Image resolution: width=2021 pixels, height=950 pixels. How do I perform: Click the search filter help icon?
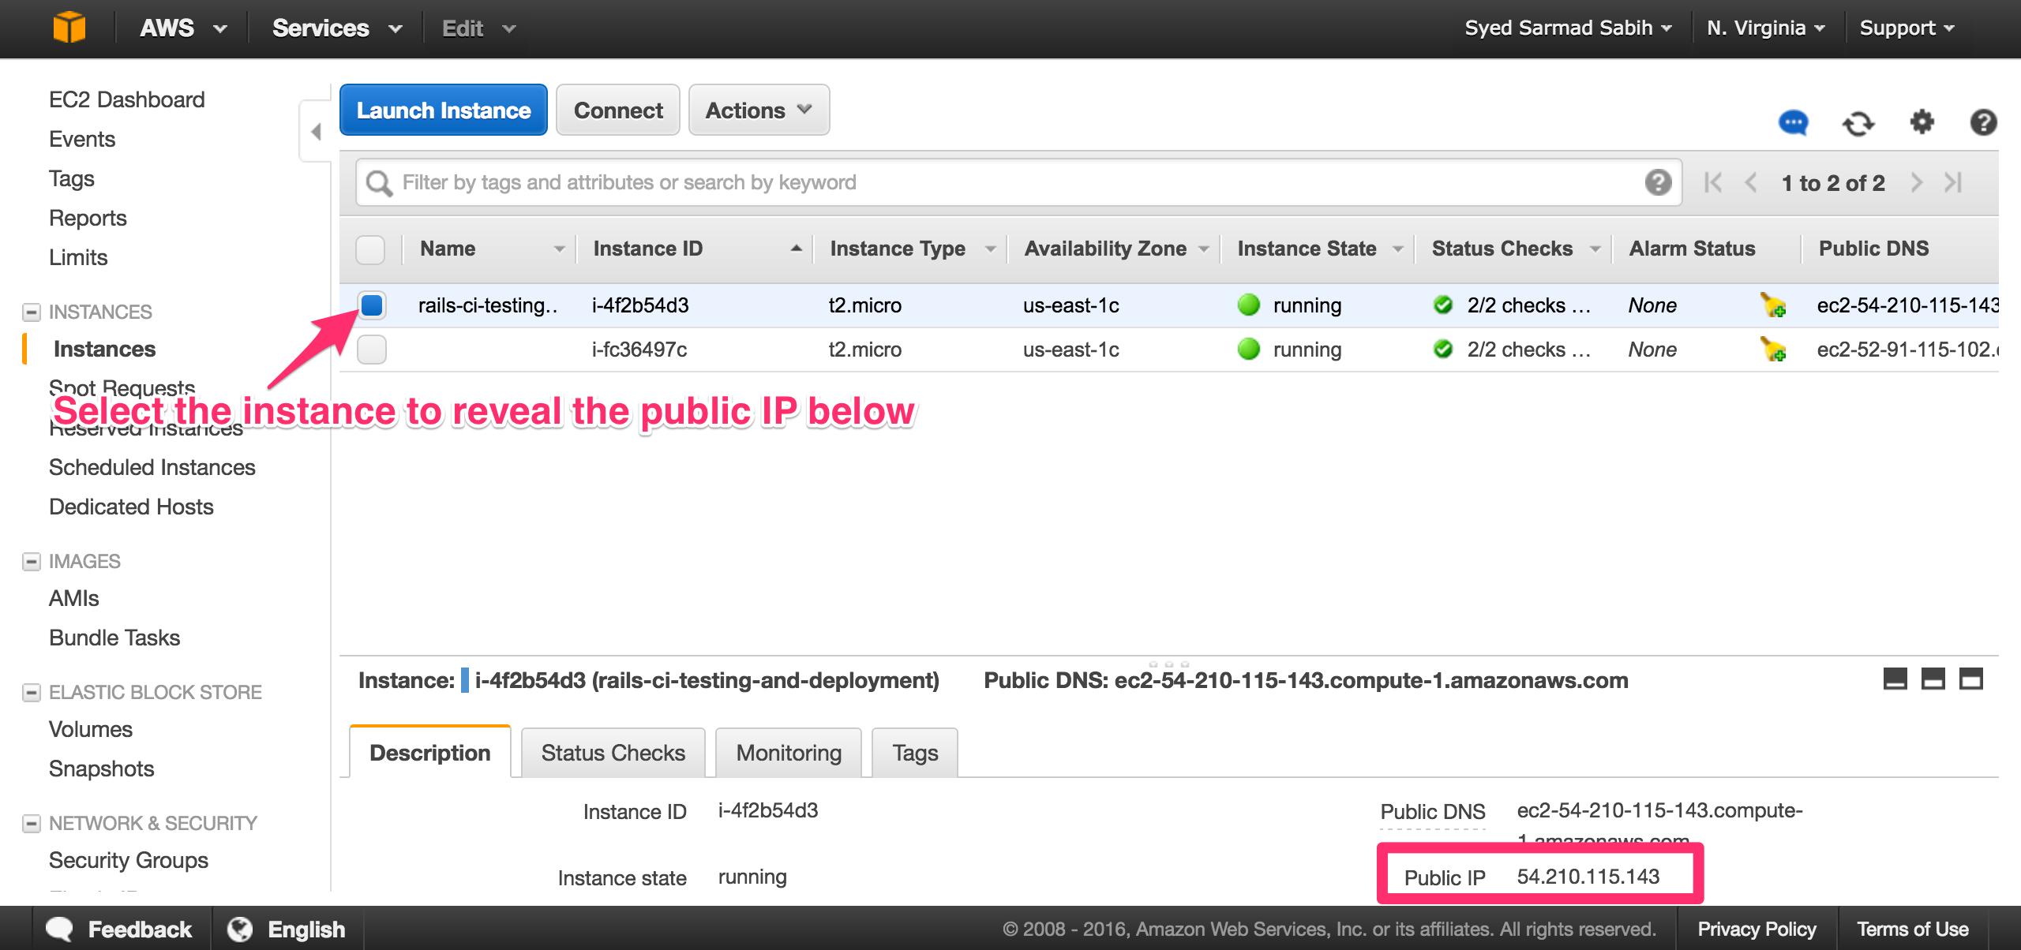pos(1658,182)
